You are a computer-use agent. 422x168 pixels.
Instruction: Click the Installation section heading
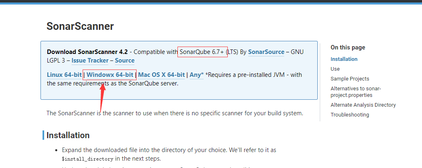tap(68, 135)
